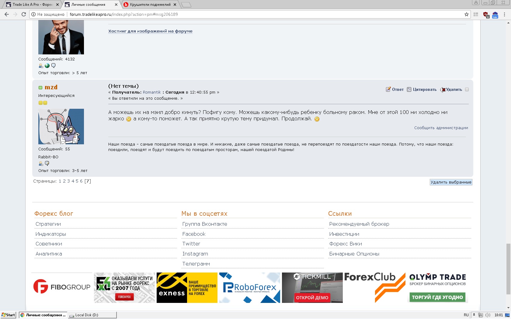This screenshot has height=319, width=511.
Task: Click the address bar URL field
Action: 249,14
